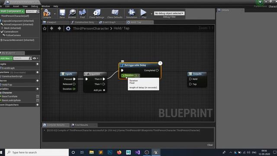
Task: Click the Pressed exec pin on the Inputs node
Action: tap(74, 79)
